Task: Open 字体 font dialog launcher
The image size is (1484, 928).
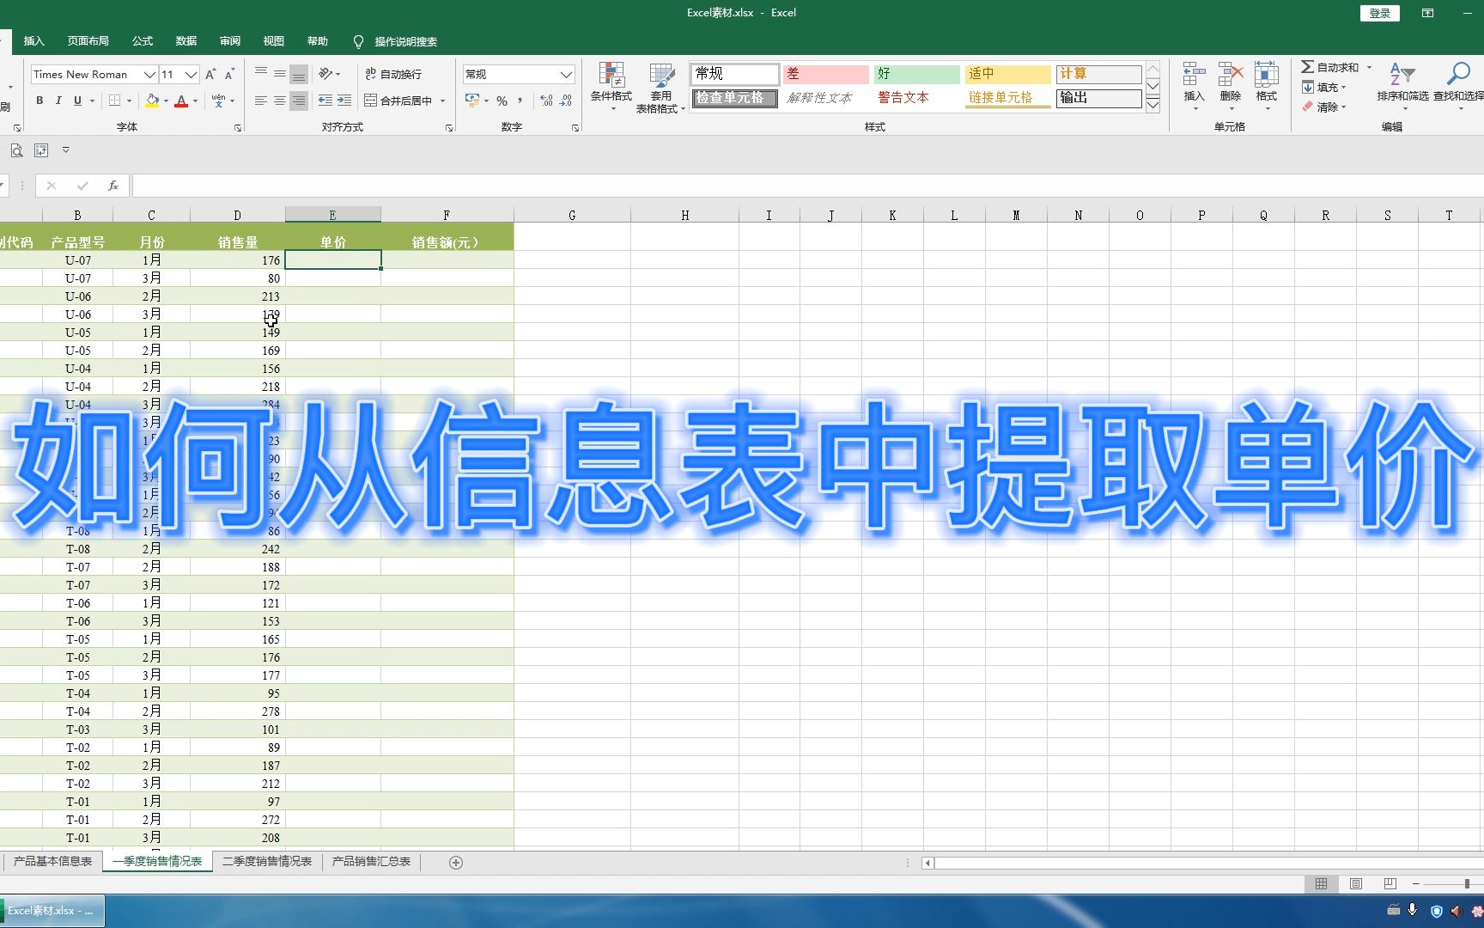Action: coord(238,128)
